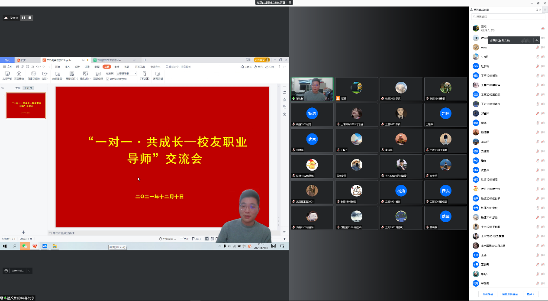548x301 pixels.
Task: Open the WPS icon in Windows taskbar
Action: coord(35,246)
